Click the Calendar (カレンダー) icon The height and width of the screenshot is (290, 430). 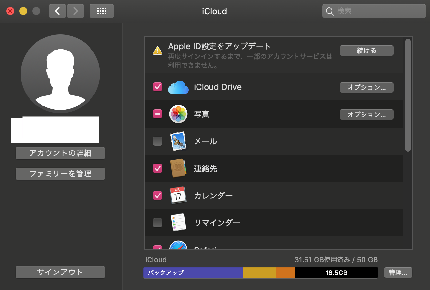[178, 195]
